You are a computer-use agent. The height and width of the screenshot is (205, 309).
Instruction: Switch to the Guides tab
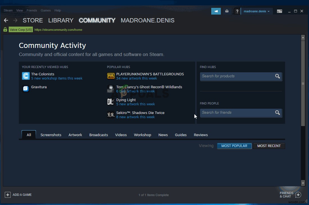[x=181, y=135]
